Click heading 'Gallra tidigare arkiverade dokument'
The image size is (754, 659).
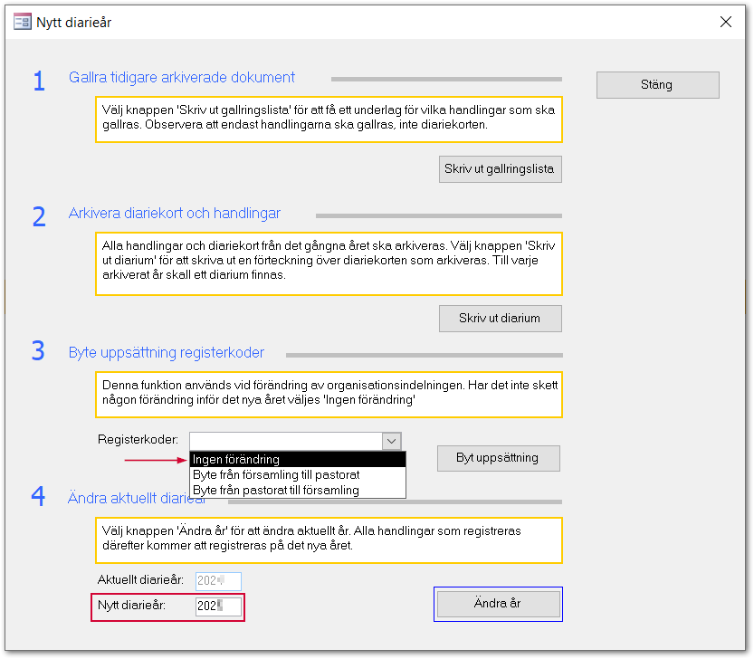(x=182, y=78)
